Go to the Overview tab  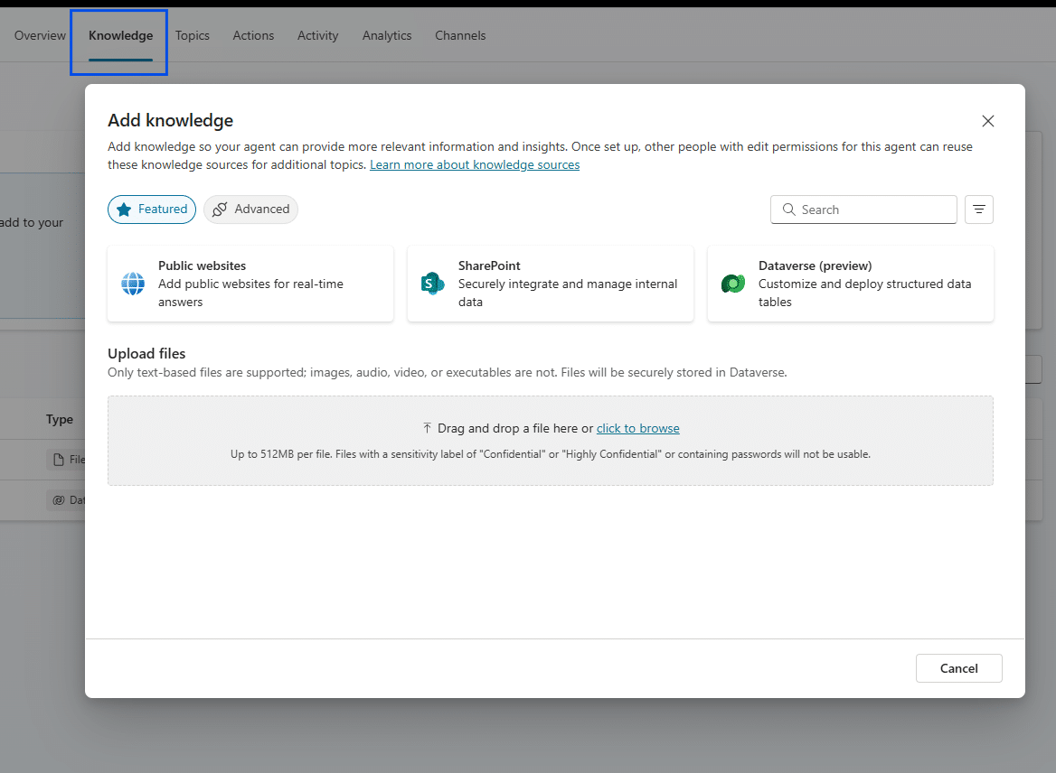click(40, 35)
